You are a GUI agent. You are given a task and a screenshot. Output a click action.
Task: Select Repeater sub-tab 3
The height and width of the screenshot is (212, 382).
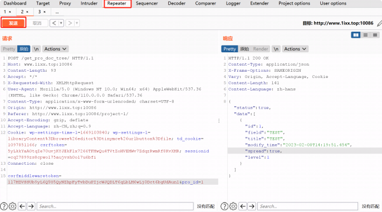pyautogui.click(x=40, y=12)
